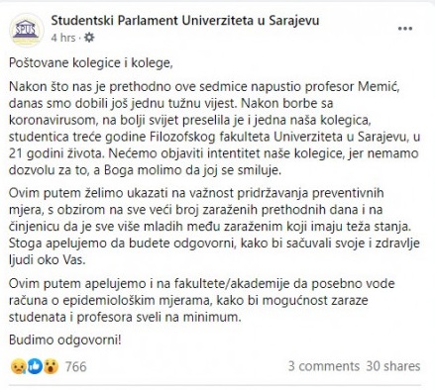Image resolution: width=435 pixels, height=390 pixels.
Task: Click the paragraph beginning "Nakon što nas je"
Action: click(x=215, y=129)
